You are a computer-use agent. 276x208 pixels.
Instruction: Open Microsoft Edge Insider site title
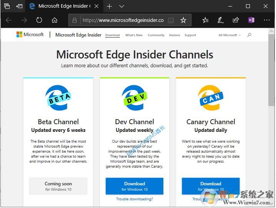pyautogui.click(x=78, y=35)
